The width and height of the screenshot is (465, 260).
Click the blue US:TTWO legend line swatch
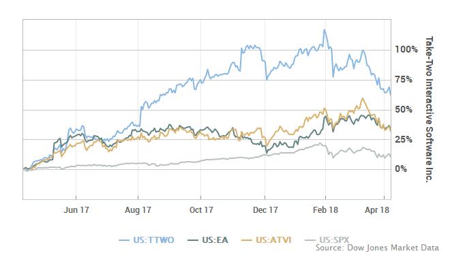pos(124,240)
